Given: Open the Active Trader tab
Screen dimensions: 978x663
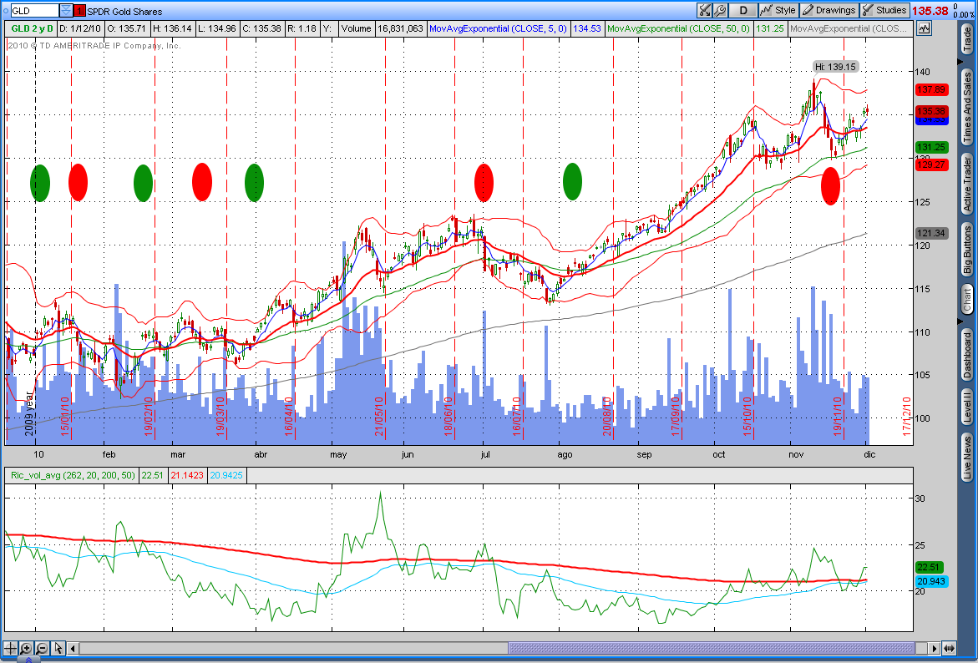Looking at the screenshot, I should (x=967, y=183).
